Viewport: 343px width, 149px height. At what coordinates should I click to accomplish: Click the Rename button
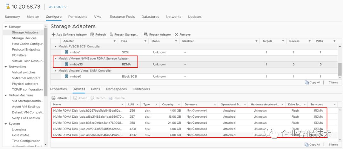pos(118,98)
